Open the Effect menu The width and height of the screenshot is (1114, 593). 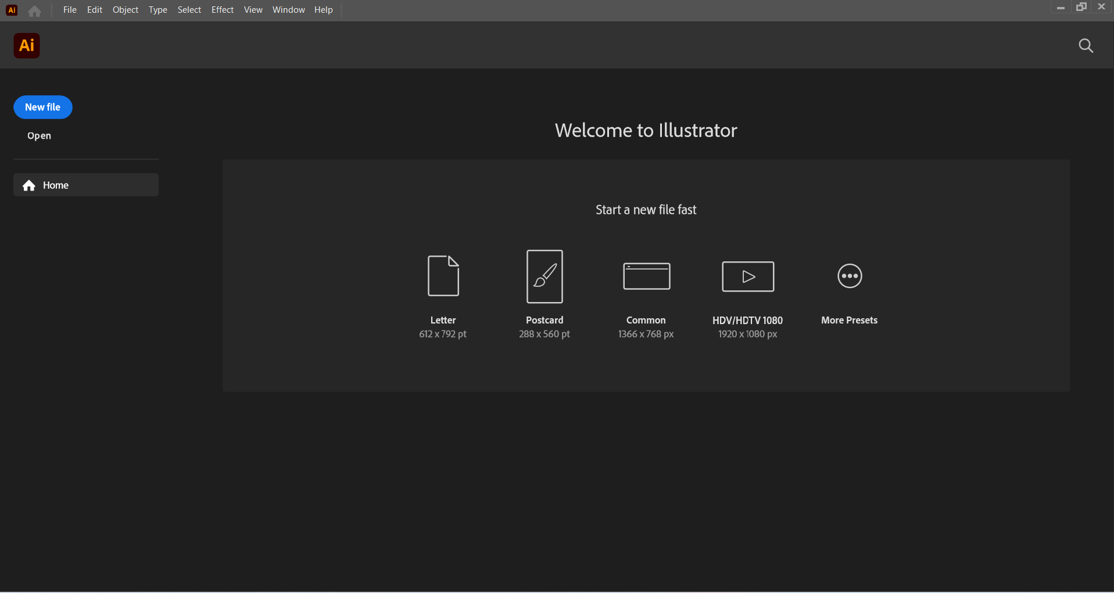[x=222, y=10]
